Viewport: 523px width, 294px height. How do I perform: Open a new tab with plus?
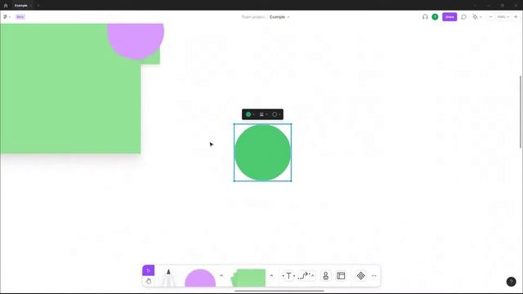coord(38,6)
